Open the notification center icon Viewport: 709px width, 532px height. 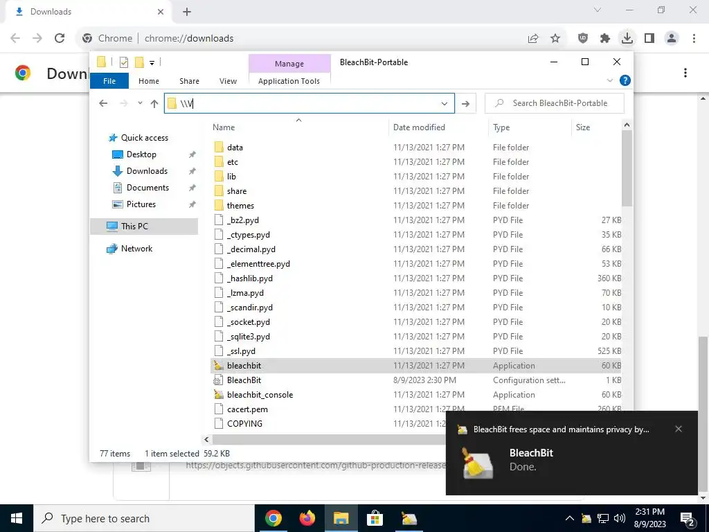pos(688,518)
